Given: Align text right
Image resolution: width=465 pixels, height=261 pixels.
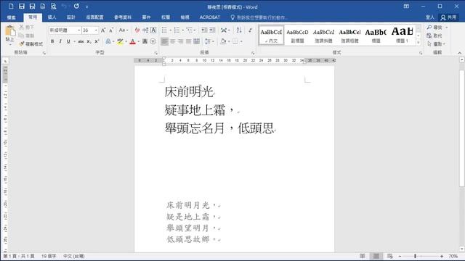Looking at the screenshot, I should 180,41.
